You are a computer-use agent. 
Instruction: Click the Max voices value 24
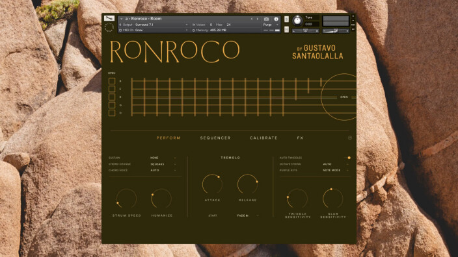[x=228, y=25]
